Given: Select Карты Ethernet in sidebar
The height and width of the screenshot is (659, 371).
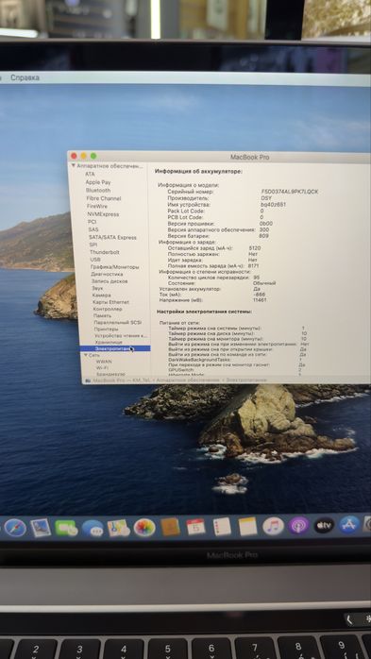Looking at the screenshot, I should [x=110, y=302].
